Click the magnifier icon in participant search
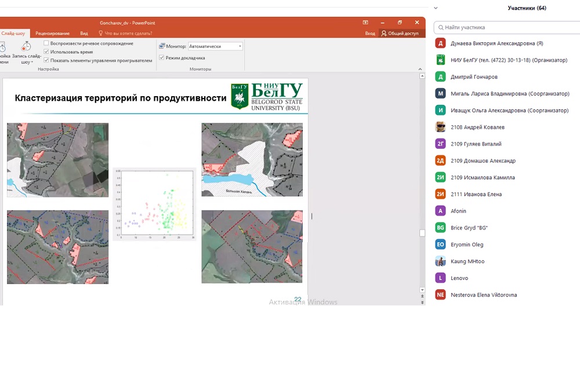 (x=441, y=27)
